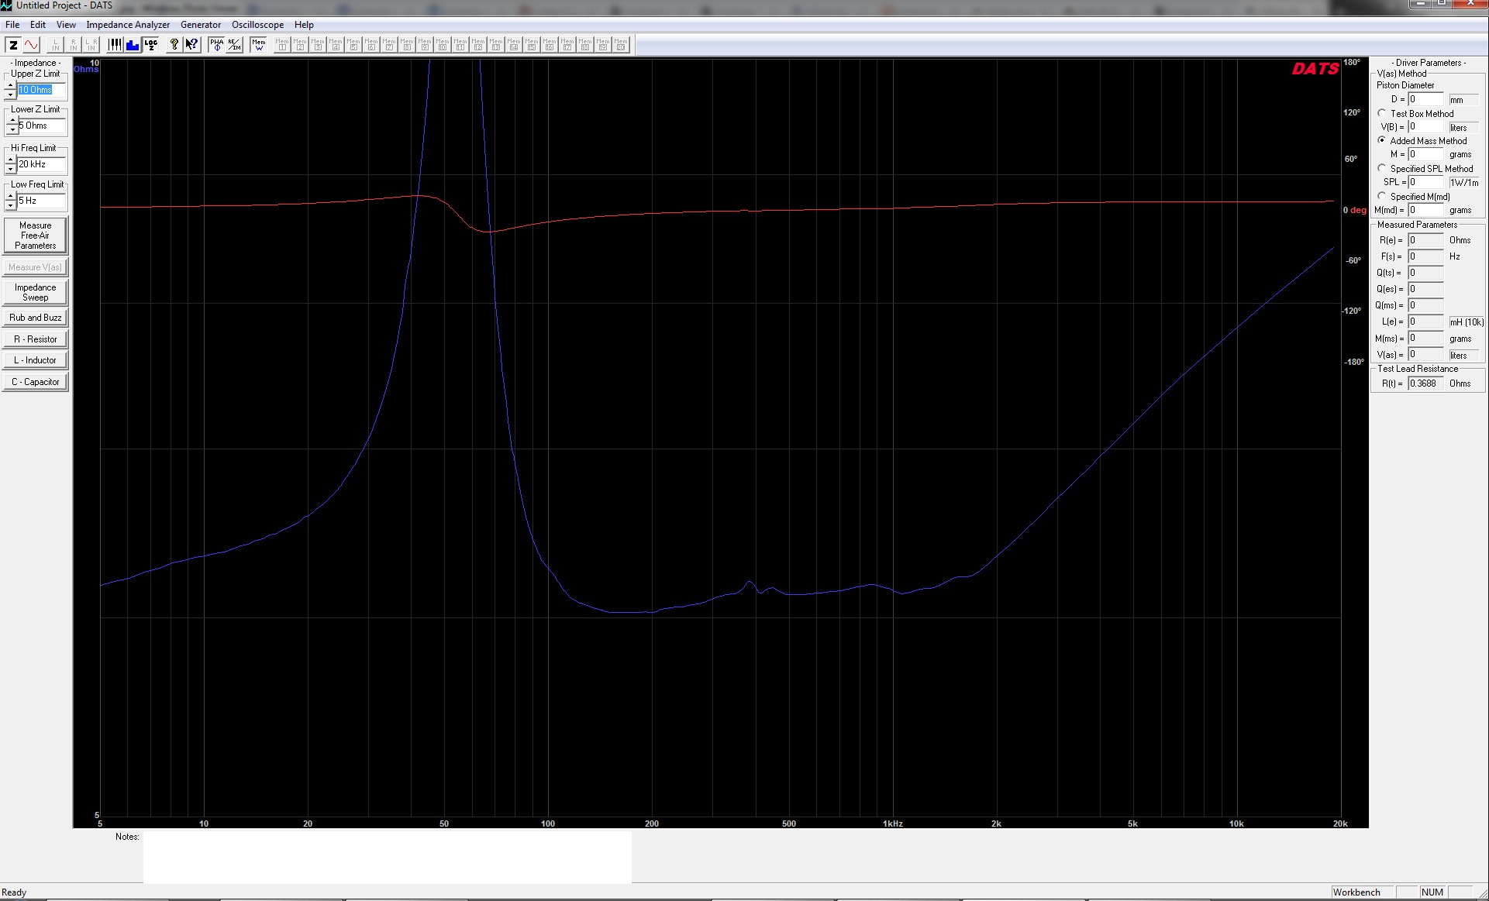Viewport: 1489px width, 901px height.
Task: Increase Upper Z Limit with up arrow
Action: tap(10, 85)
